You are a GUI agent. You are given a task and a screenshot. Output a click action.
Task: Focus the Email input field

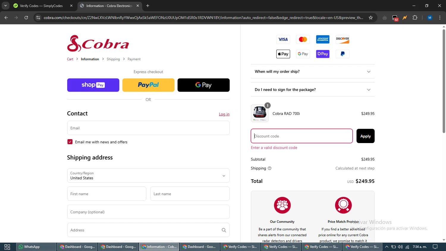(148, 128)
